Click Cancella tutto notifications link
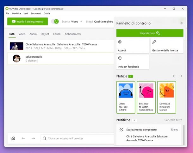193x153 pixels. [173, 120]
